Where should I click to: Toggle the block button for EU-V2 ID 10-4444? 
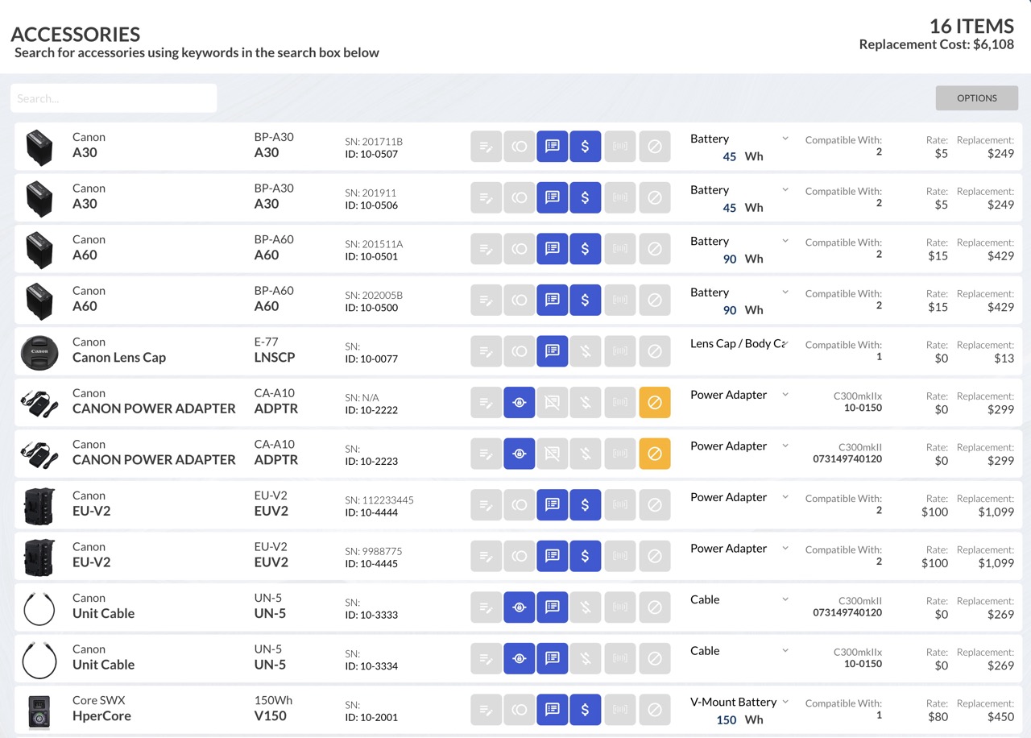point(655,504)
